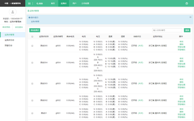Click the 修改密码 link
The width and height of the screenshot is (194, 121).
(6, 27)
